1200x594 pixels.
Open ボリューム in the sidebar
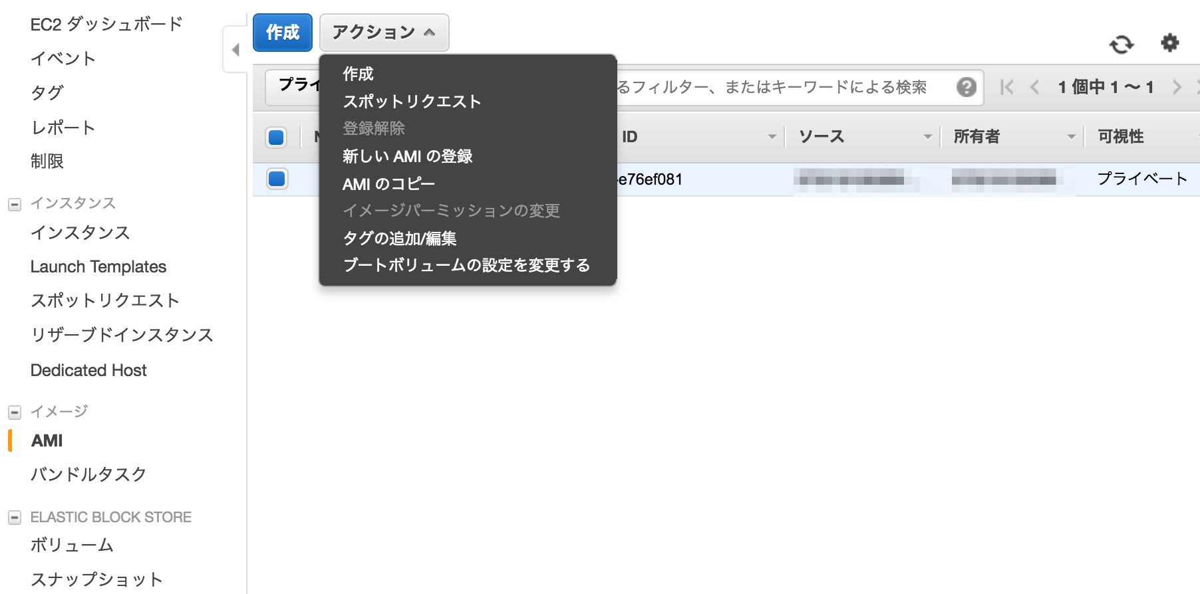tap(72, 545)
